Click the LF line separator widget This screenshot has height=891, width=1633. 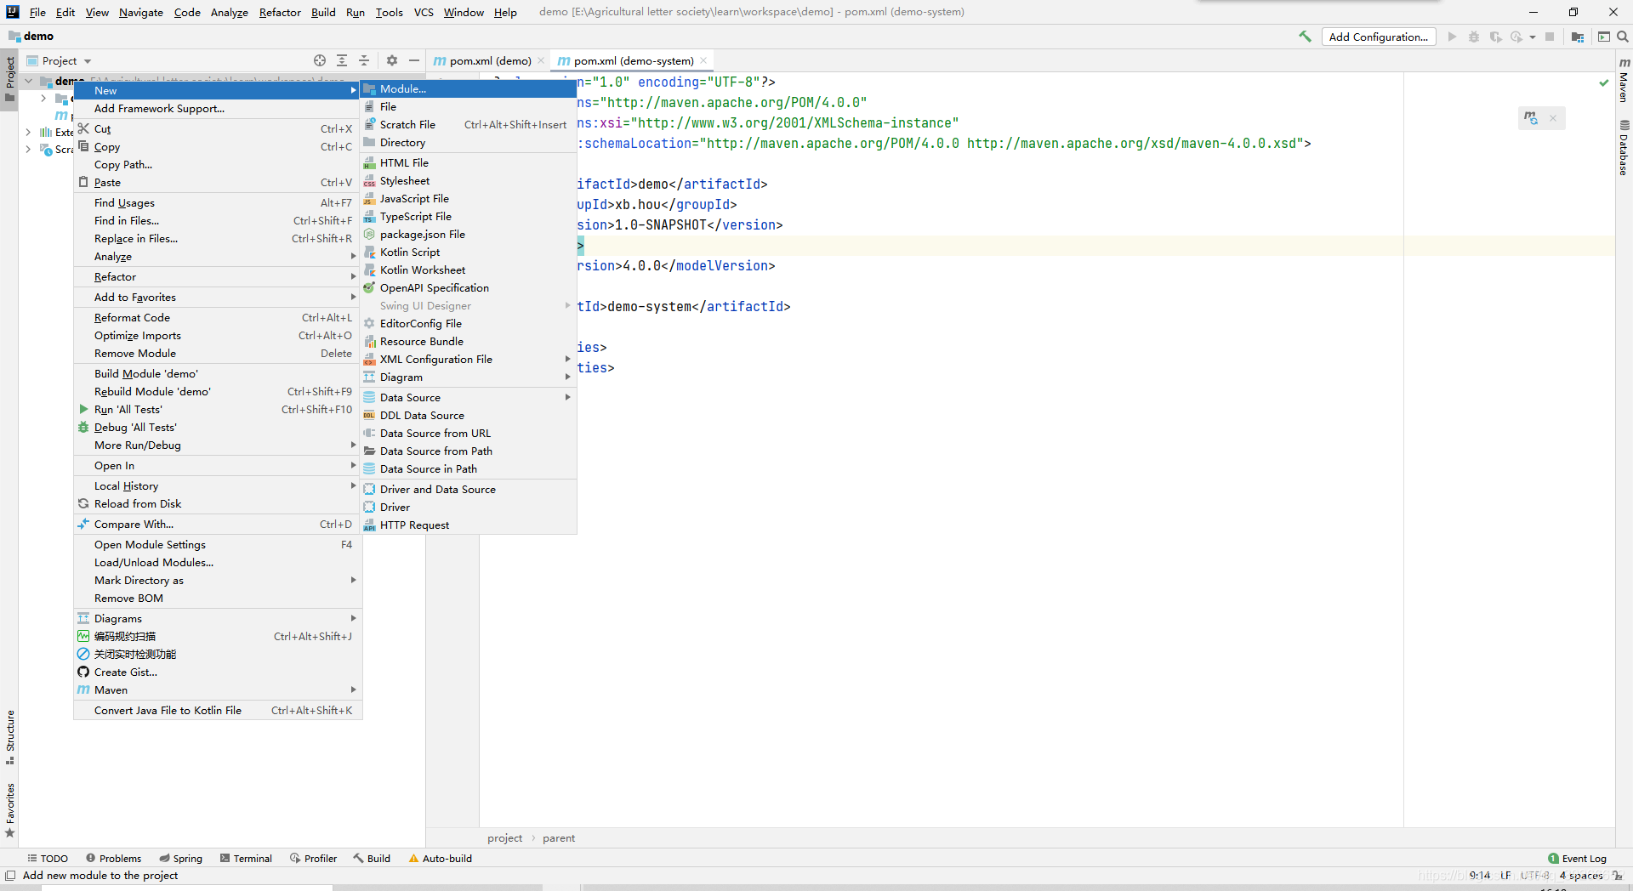click(1505, 875)
